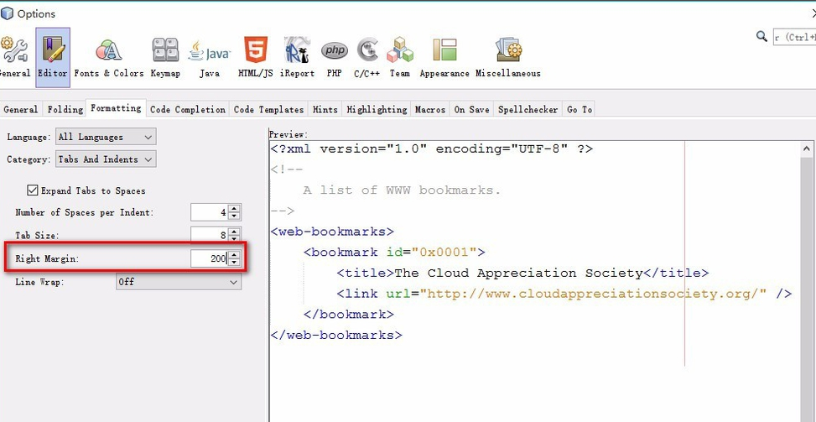
Task: Open the iReport options category
Action: point(297,58)
